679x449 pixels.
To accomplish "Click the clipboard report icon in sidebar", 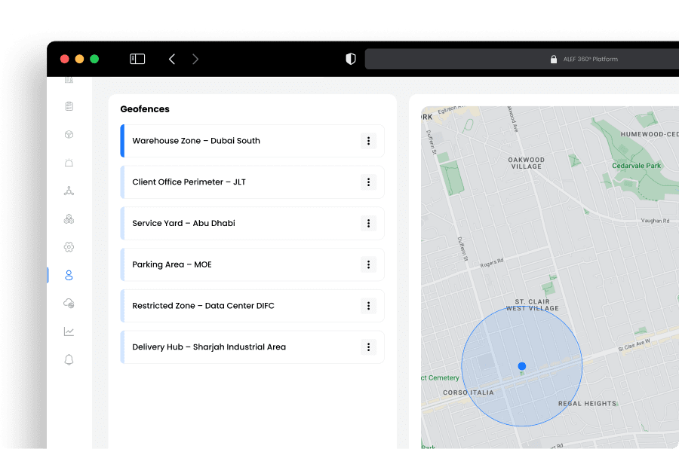I will (x=69, y=106).
